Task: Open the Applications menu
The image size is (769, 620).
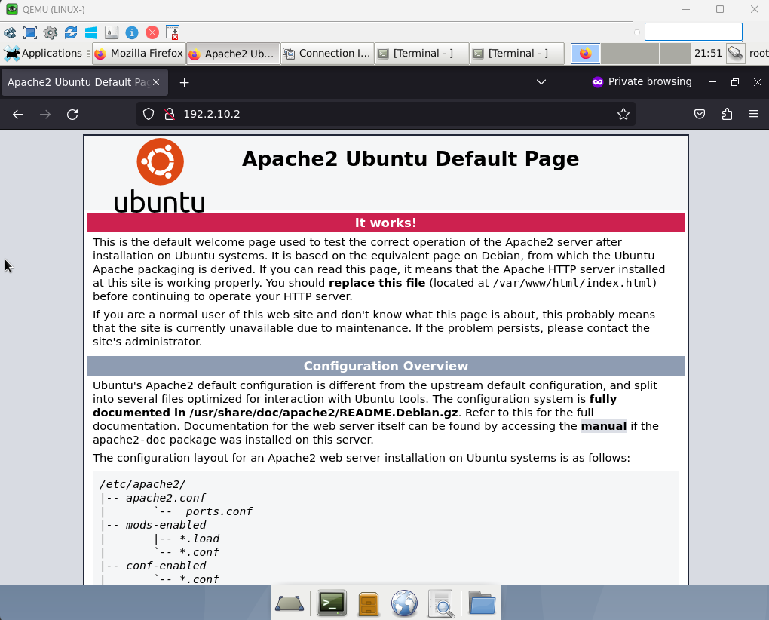Action: [43, 53]
